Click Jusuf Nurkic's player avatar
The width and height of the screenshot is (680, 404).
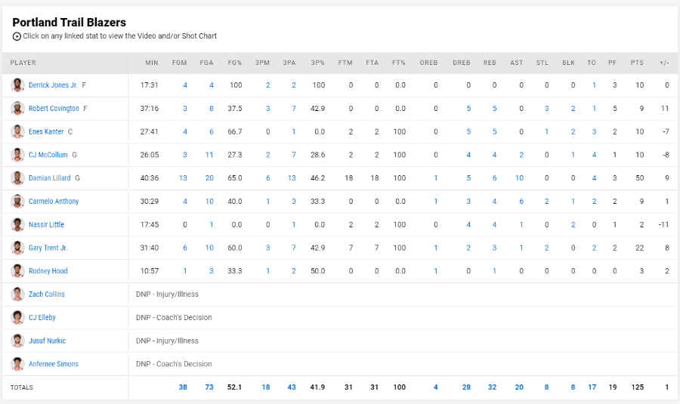(17, 341)
